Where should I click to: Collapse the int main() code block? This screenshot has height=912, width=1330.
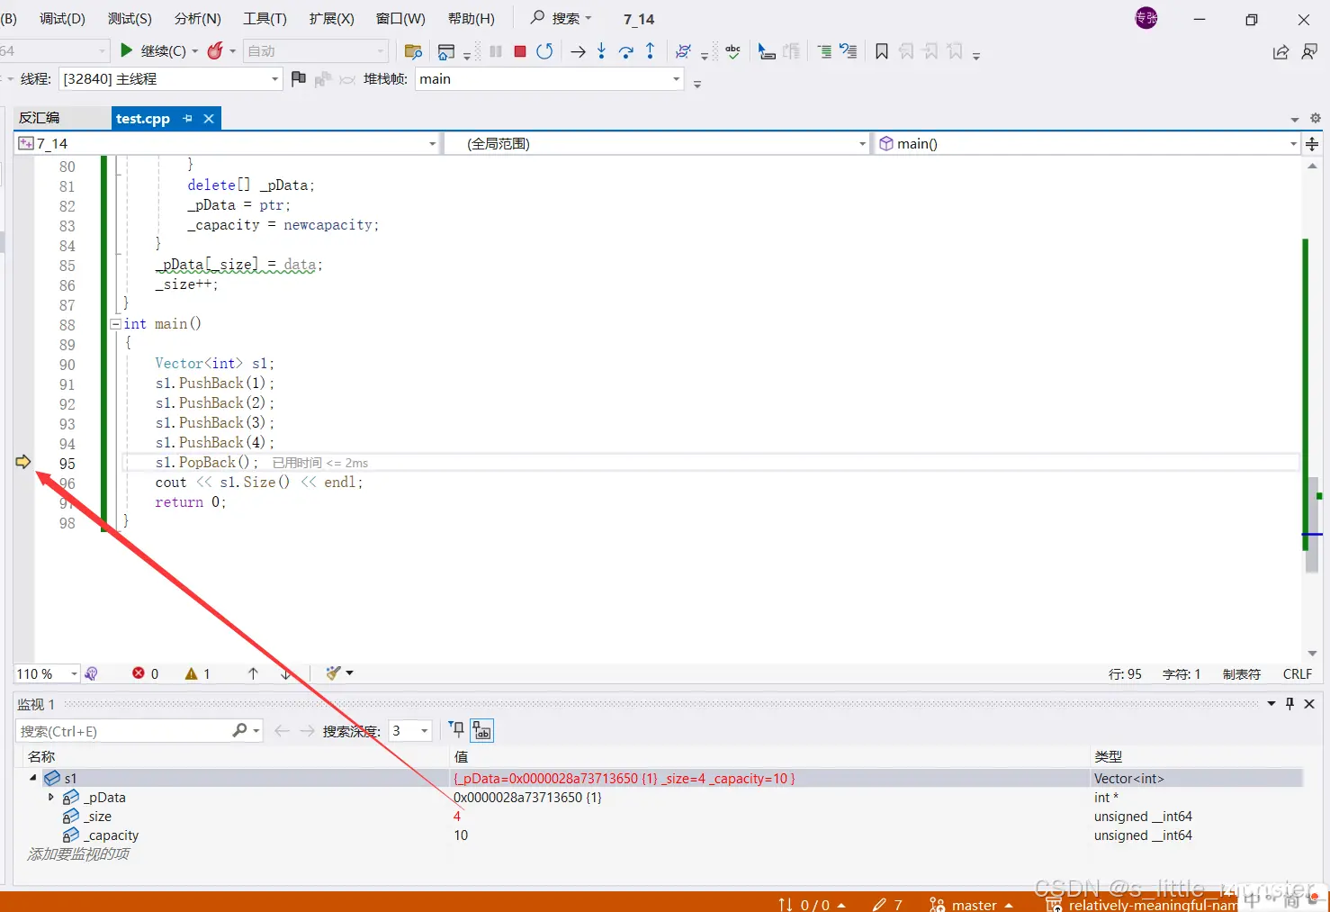pyautogui.click(x=115, y=324)
